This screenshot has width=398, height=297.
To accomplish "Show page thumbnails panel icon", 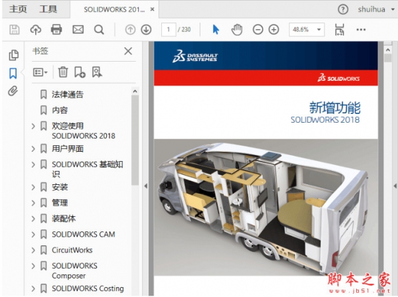I will [13, 55].
